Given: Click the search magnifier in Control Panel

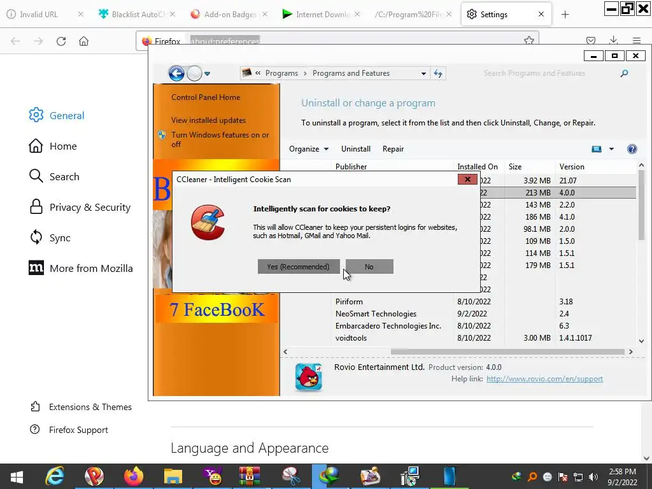Looking at the screenshot, I should (624, 74).
